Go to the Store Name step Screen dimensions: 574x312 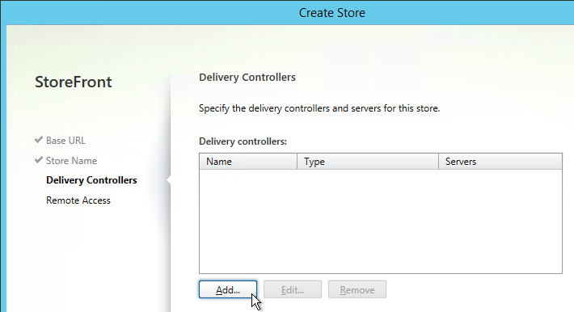[x=71, y=161]
